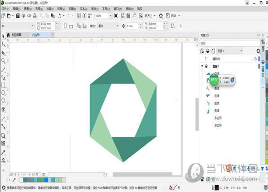Screen dimensions: 268x192
Task: Pick the blue swatch in document palette
Action: 46,180
